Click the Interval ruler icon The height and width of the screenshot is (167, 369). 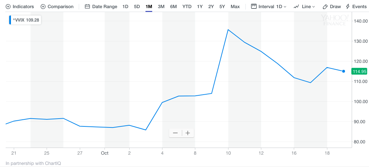(x=254, y=6)
